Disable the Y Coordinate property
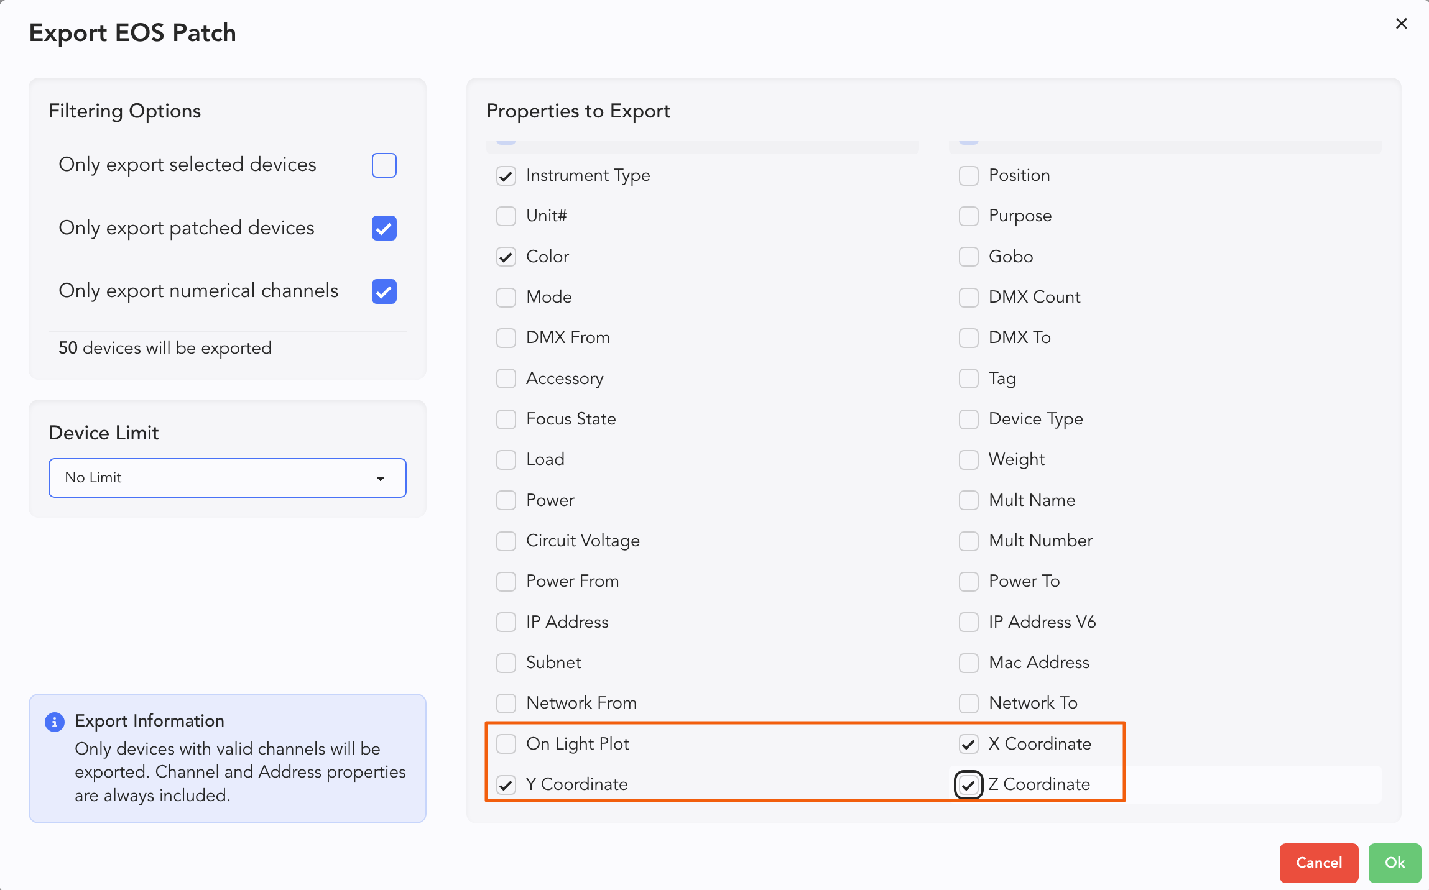 [506, 784]
